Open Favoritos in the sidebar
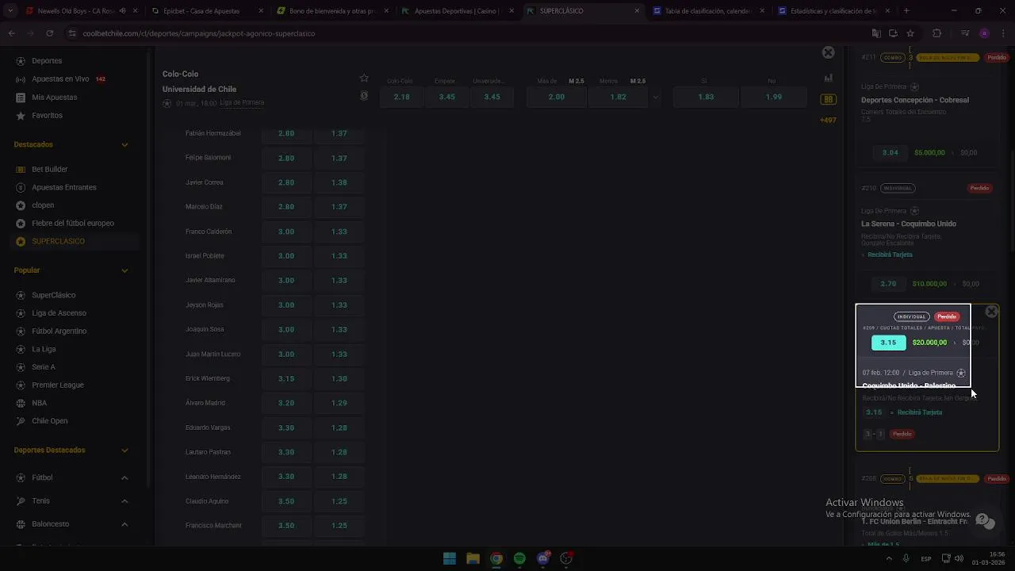 pyautogui.click(x=47, y=116)
